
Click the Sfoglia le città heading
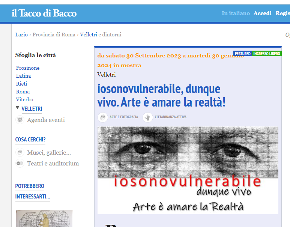click(36, 55)
